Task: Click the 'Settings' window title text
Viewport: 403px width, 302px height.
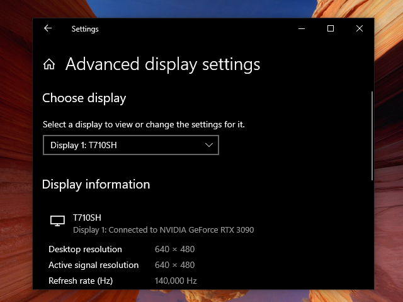Action: [85, 29]
